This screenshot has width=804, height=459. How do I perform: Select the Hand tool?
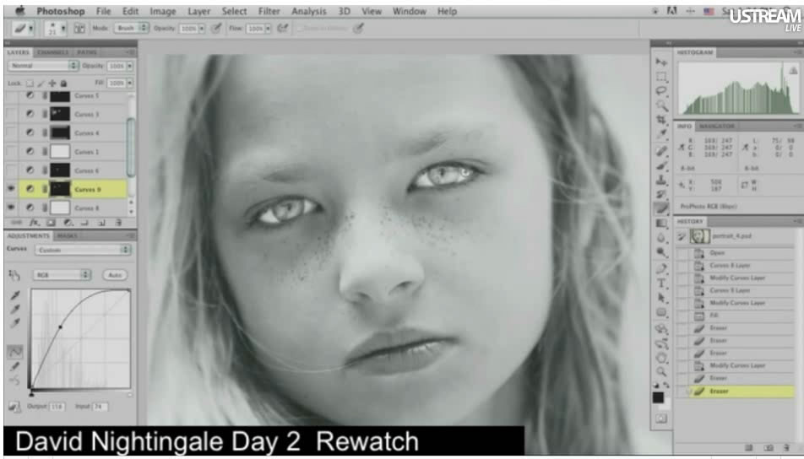[661, 358]
